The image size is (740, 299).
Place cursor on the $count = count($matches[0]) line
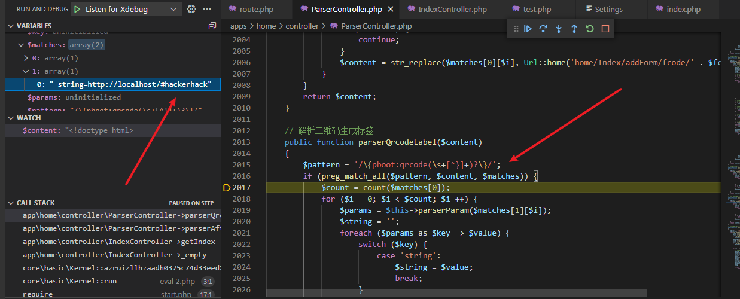click(386, 188)
